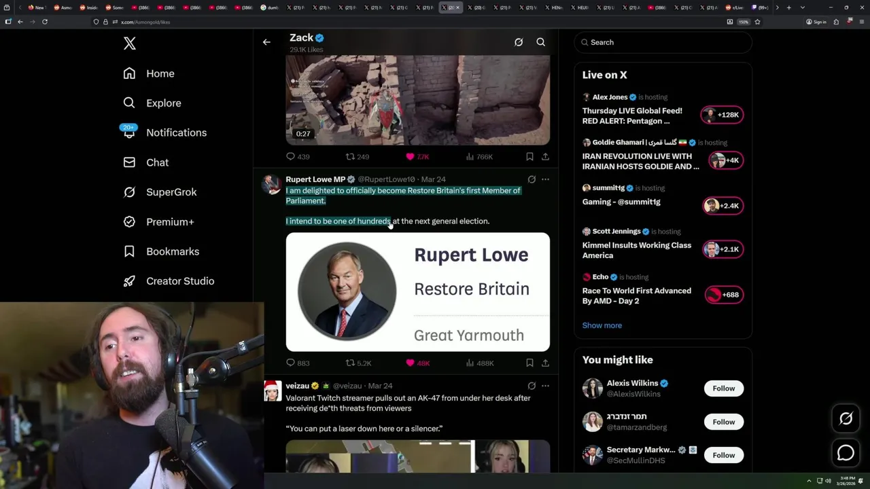Image resolution: width=870 pixels, height=489 pixels.
Task: Open Explore from the sidebar
Action: click(x=152, y=103)
